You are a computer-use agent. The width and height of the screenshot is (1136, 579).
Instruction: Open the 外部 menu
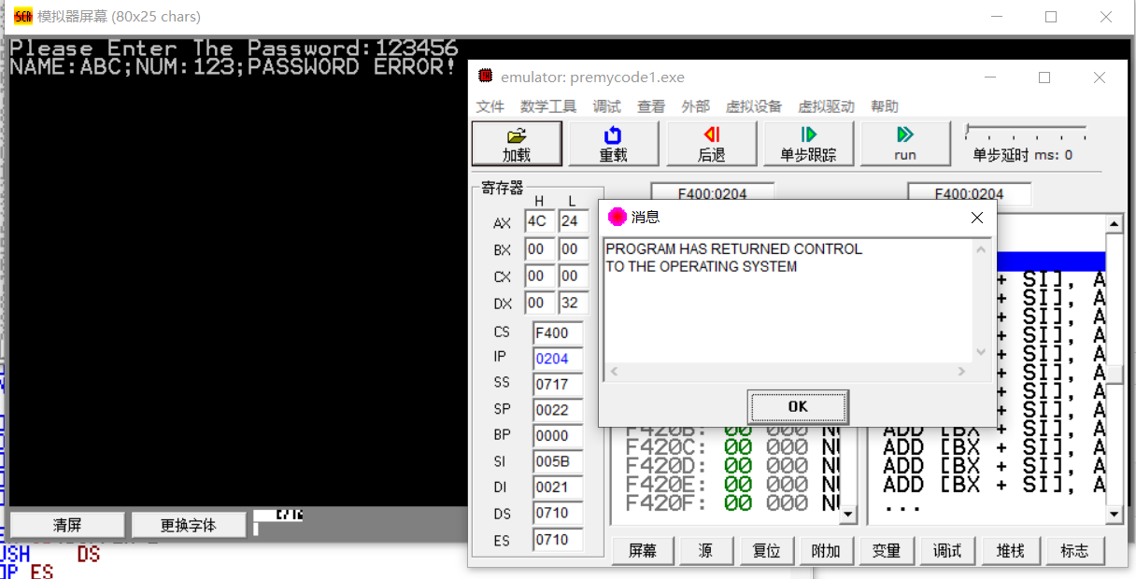696,106
